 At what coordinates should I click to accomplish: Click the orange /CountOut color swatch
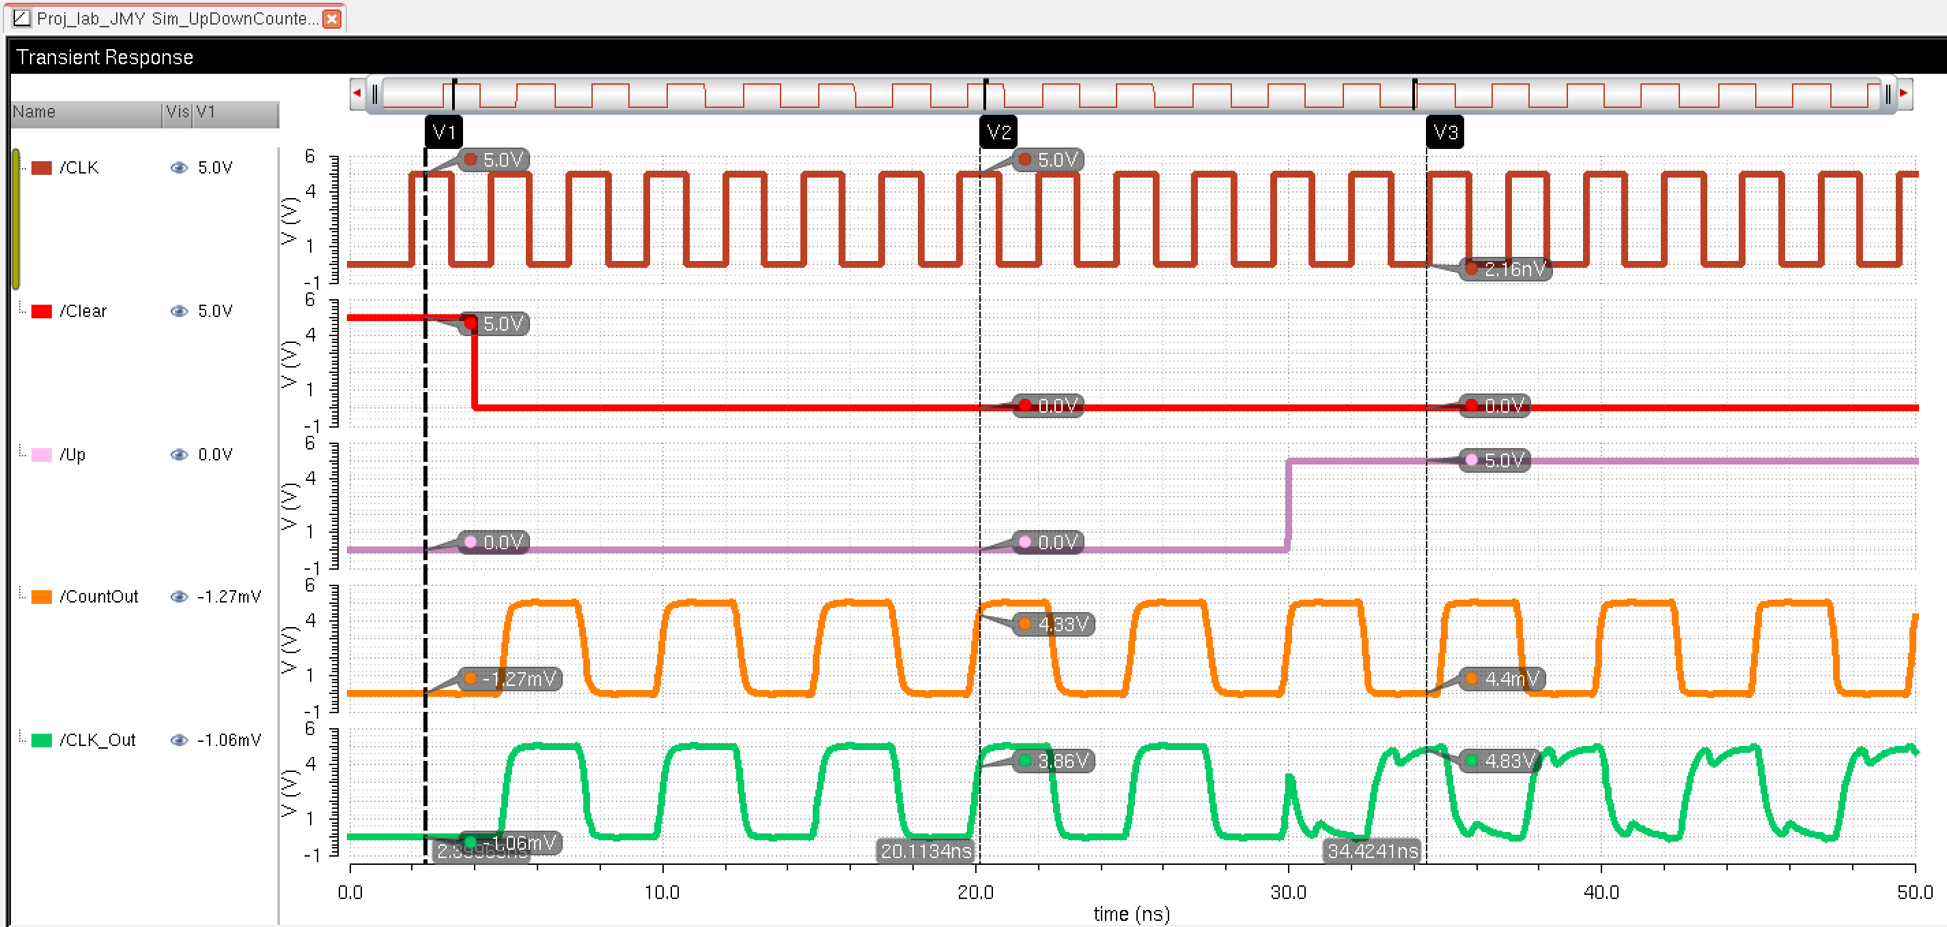(x=42, y=596)
